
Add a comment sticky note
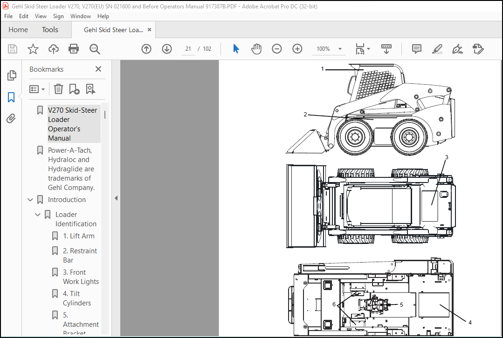pyautogui.click(x=416, y=49)
